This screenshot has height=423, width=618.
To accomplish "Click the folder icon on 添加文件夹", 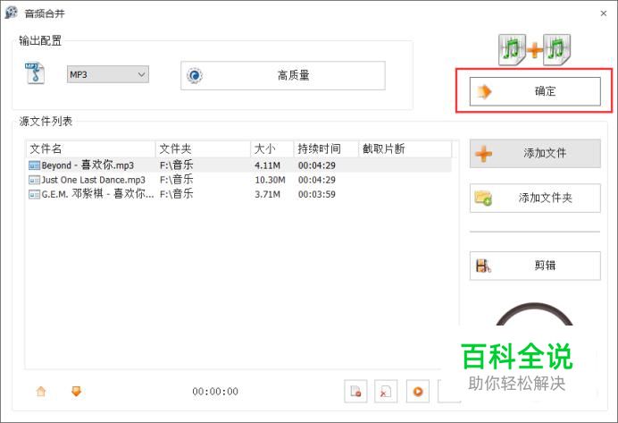I will click(483, 198).
